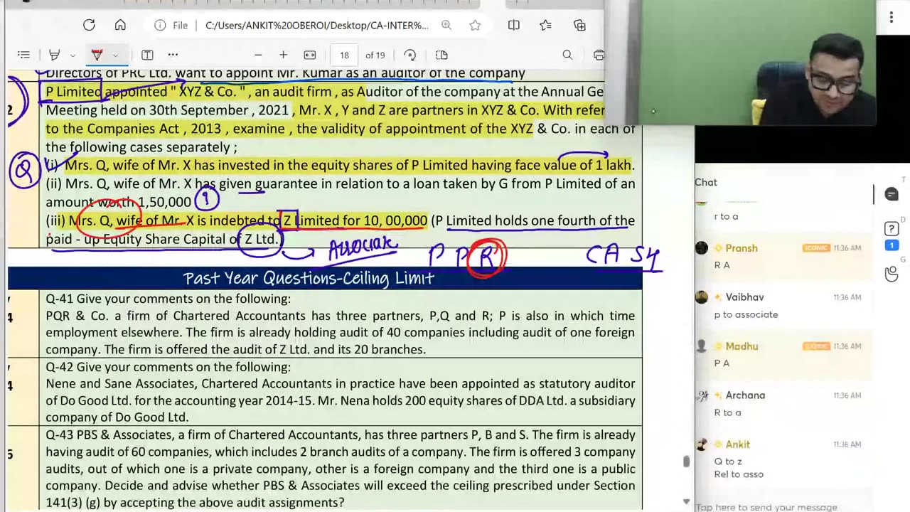The width and height of the screenshot is (910, 512).
Task: Click the chat message input field
Action: 766,507
